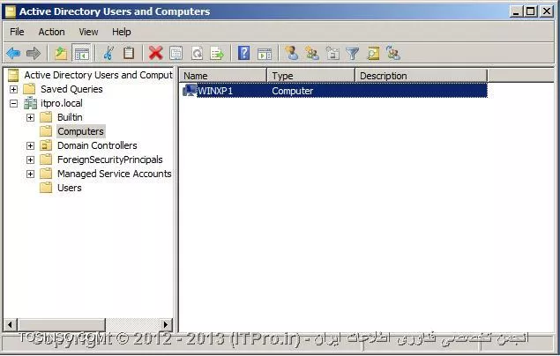The height and width of the screenshot is (356, 560).
Task: Open the File menu
Action: click(x=17, y=32)
